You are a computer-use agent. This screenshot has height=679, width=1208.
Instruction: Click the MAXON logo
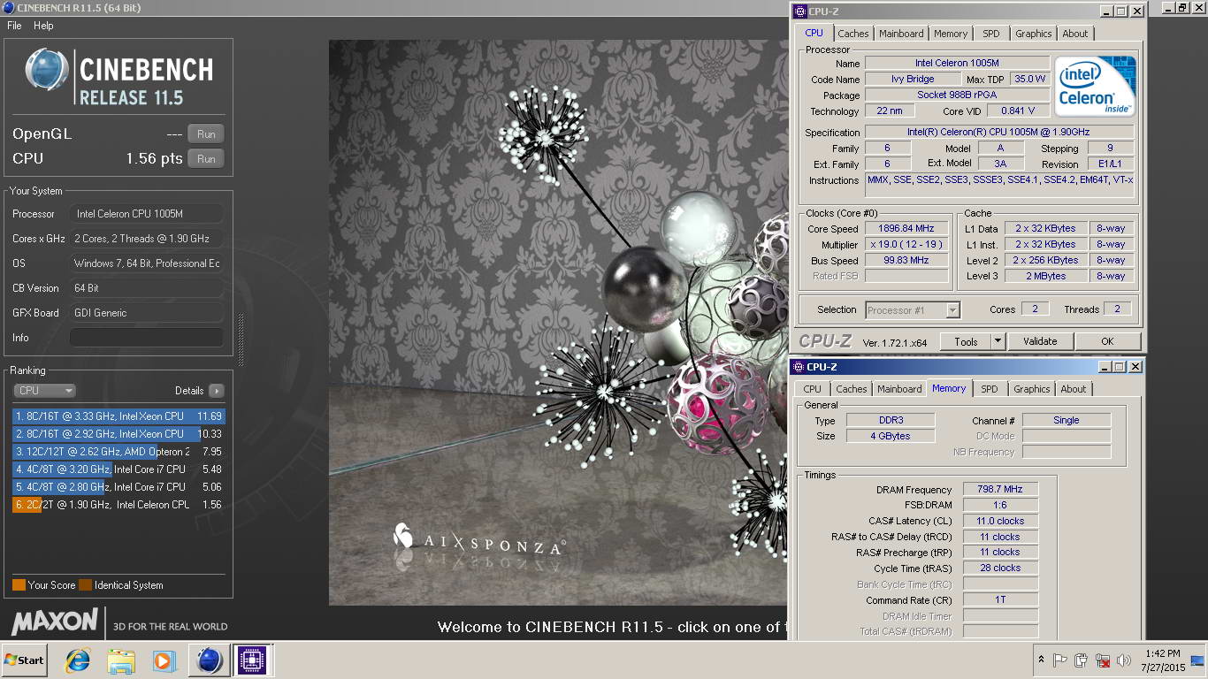tap(55, 621)
